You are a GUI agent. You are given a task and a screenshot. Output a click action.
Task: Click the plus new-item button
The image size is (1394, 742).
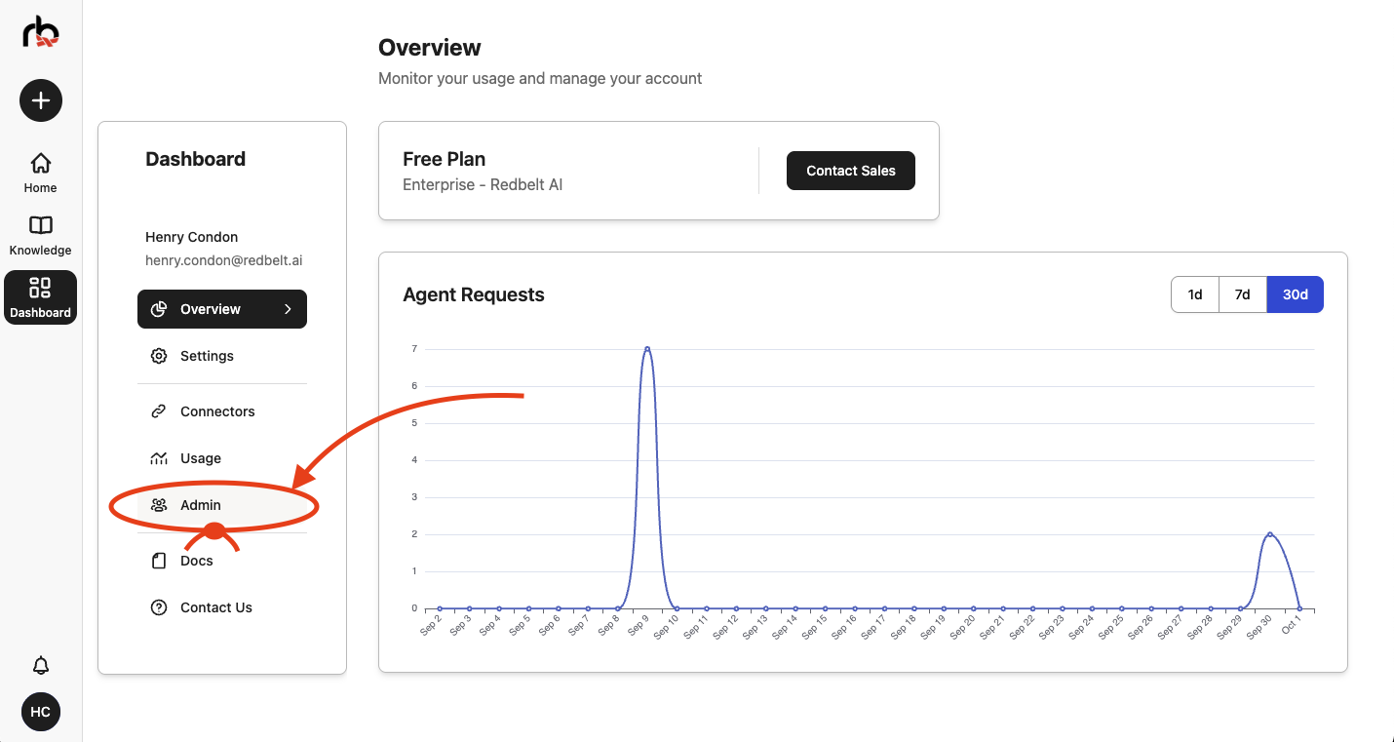(41, 100)
